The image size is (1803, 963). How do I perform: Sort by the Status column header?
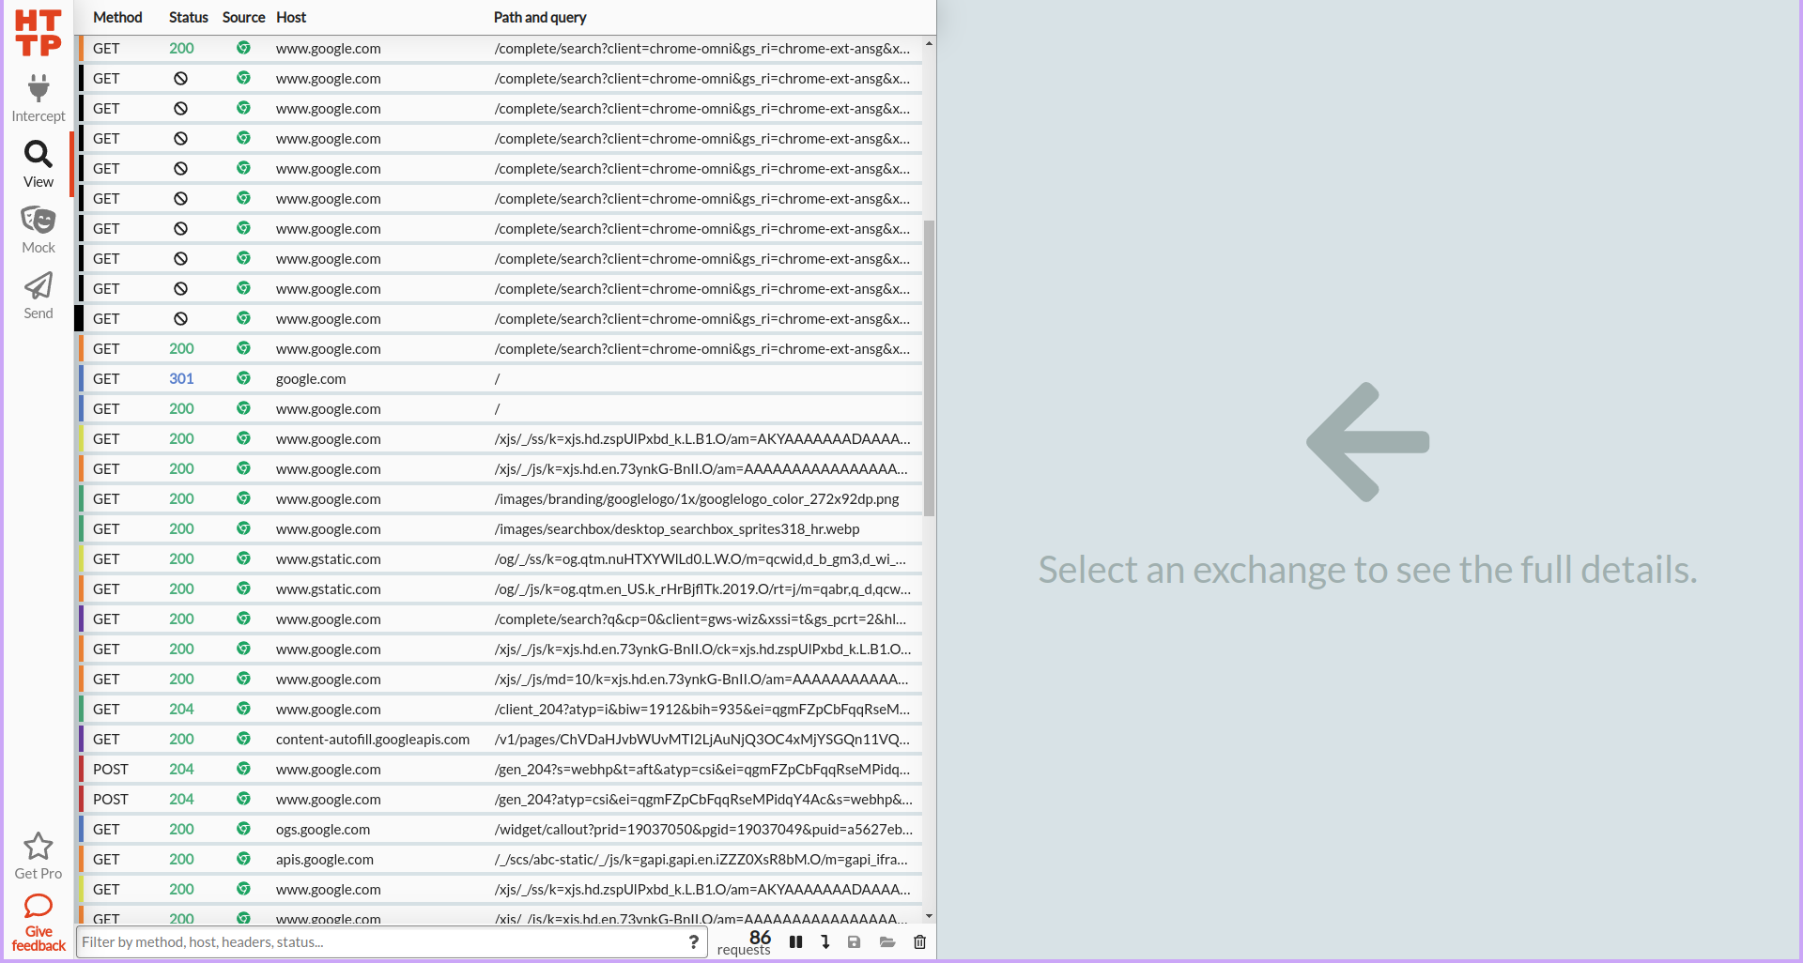(188, 17)
